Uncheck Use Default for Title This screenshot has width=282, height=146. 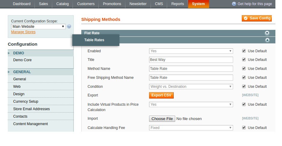tap(244, 59)
